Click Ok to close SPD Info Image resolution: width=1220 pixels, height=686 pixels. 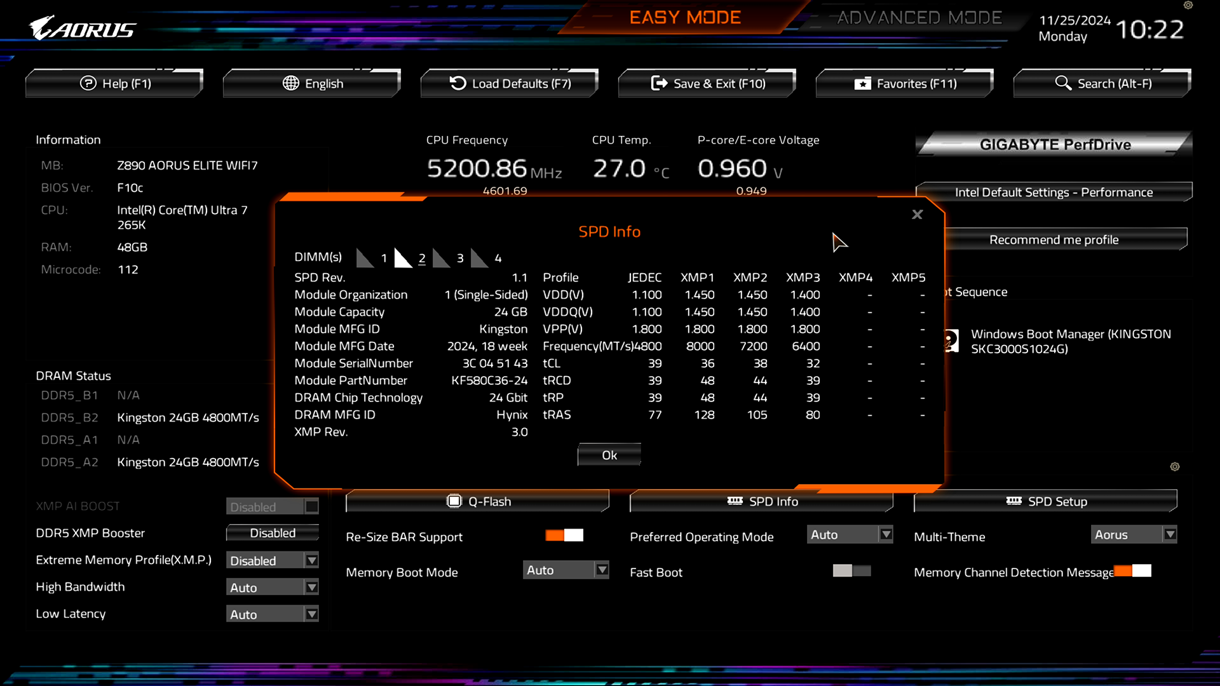point(609,455)
